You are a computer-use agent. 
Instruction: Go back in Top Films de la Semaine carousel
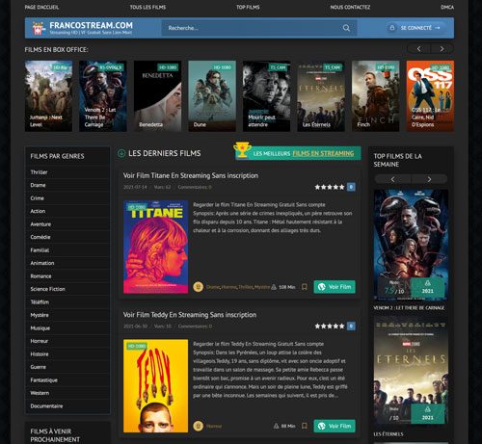point(392,179)
